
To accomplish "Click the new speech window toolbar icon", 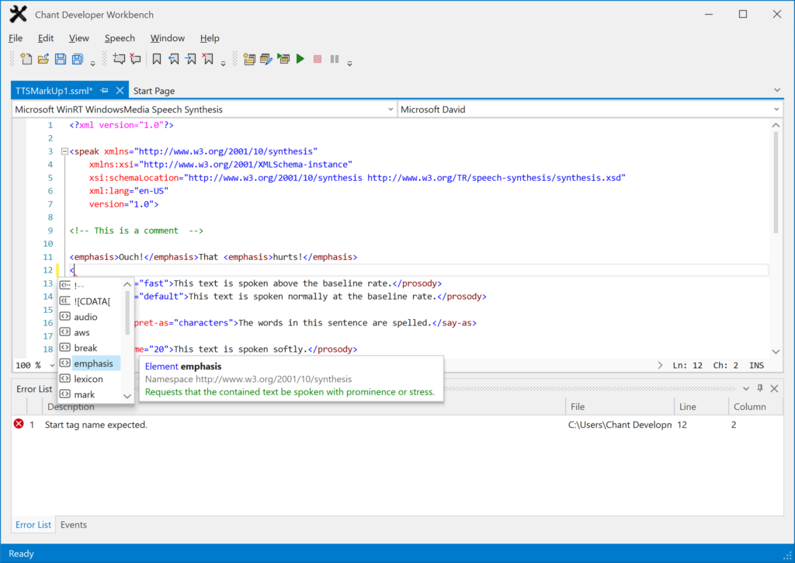I will (249, 59).
